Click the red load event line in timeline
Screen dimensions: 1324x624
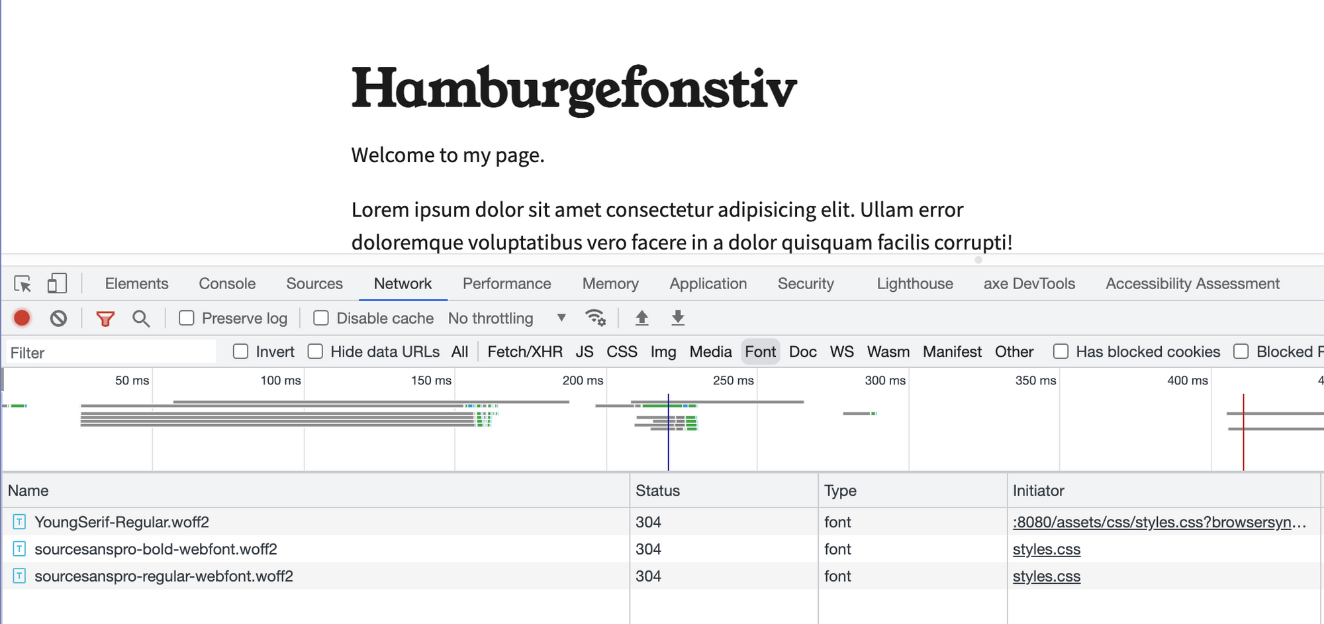pos(1243,432)
